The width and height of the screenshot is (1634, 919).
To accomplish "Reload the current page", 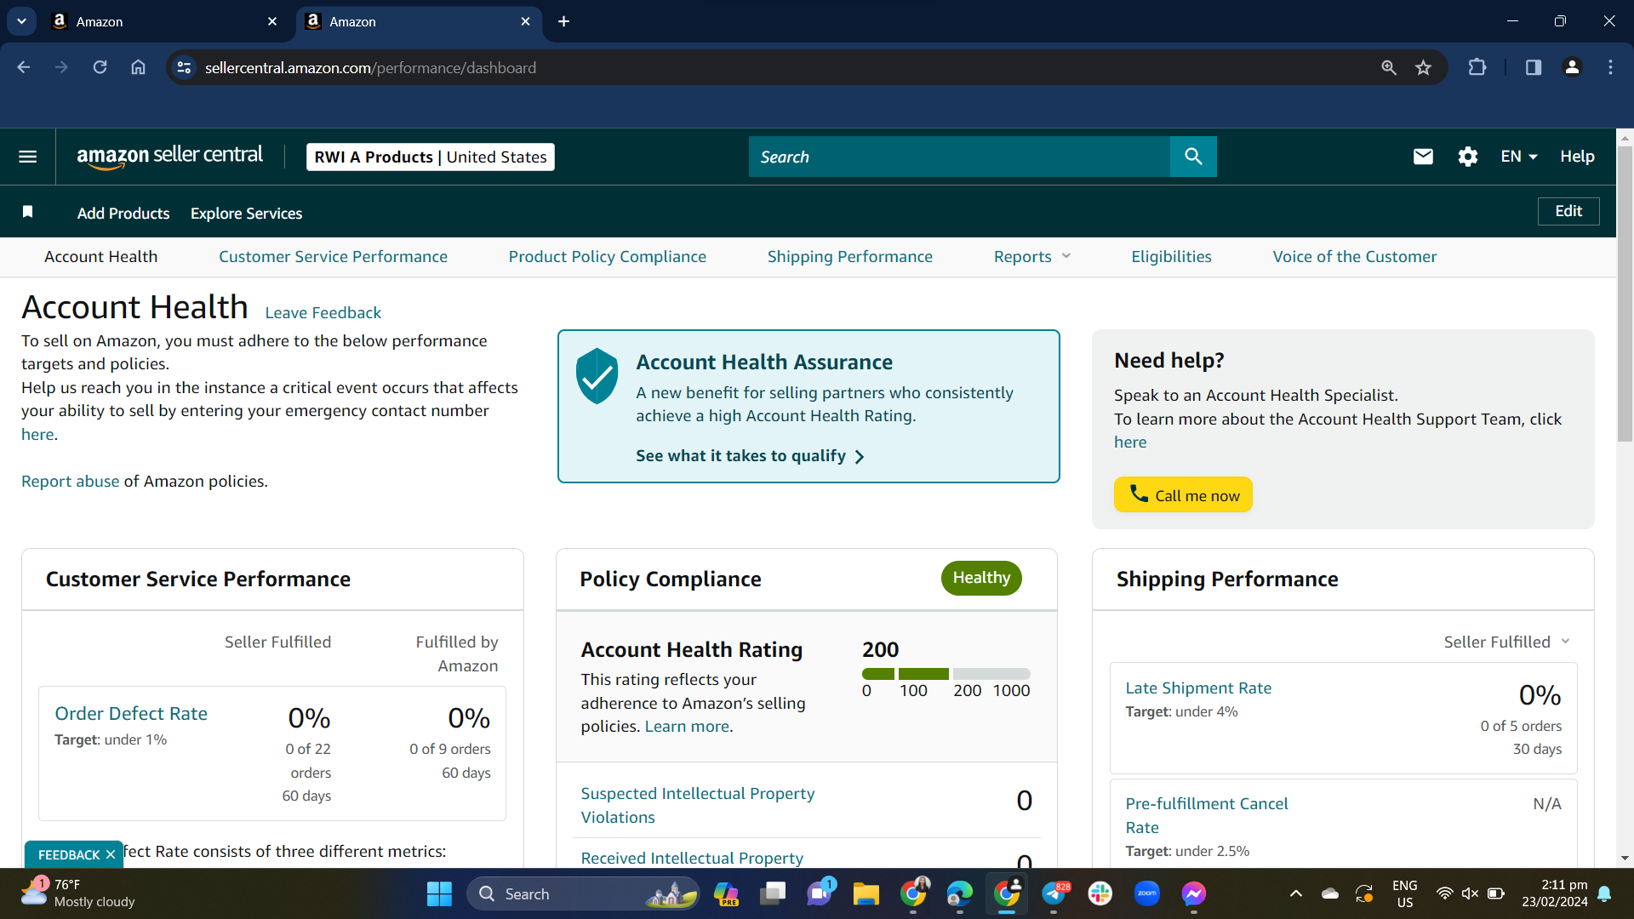I will click(x=100, y=67).
